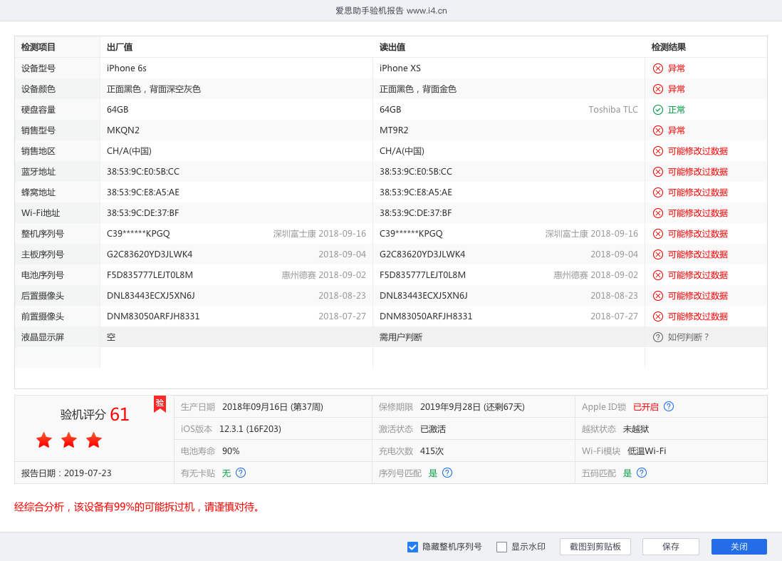Click the blue 关闭 button
Image resolution: width=782 pixels, height=561 pixels.
point(739,547)
